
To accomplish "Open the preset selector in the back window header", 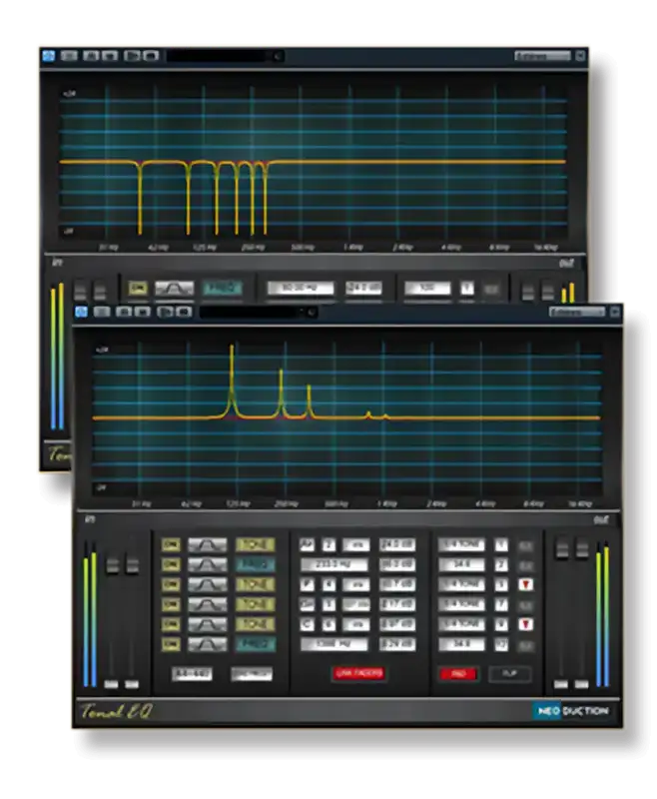I will 225,56.
